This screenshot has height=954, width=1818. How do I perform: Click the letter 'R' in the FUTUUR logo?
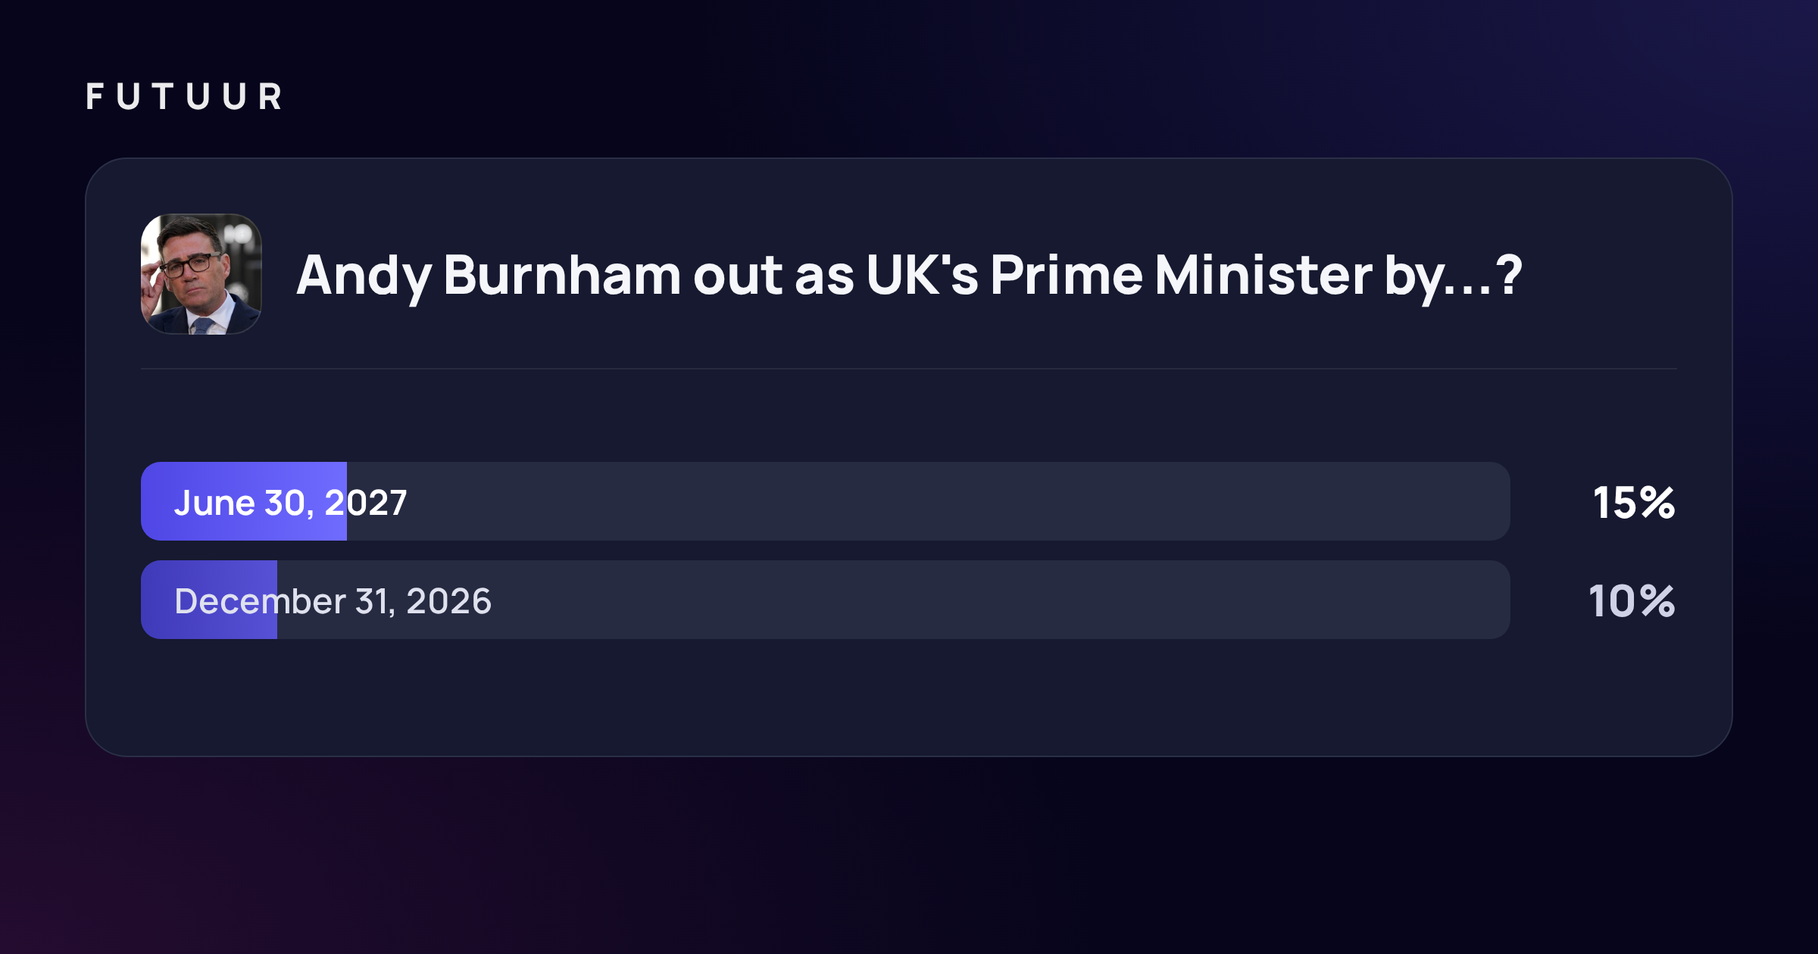pyautogui.click(x=270, y=97)
